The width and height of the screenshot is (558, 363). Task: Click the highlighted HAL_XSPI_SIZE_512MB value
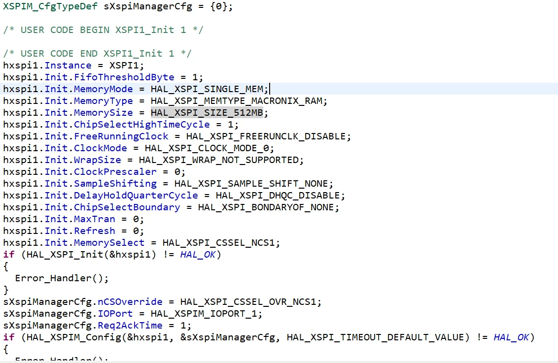[x=207, y=113]
